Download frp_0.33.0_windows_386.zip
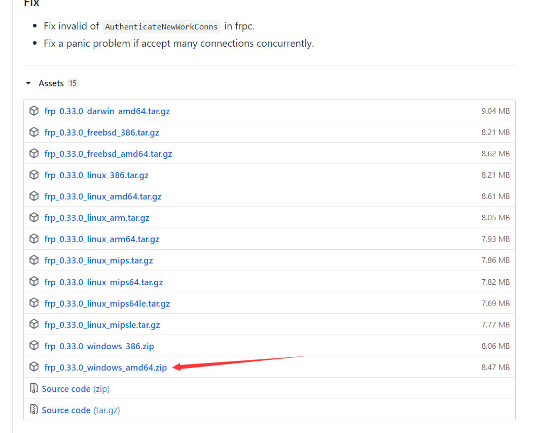The height and width of the screenshot is (433, 533). (99, 346)
